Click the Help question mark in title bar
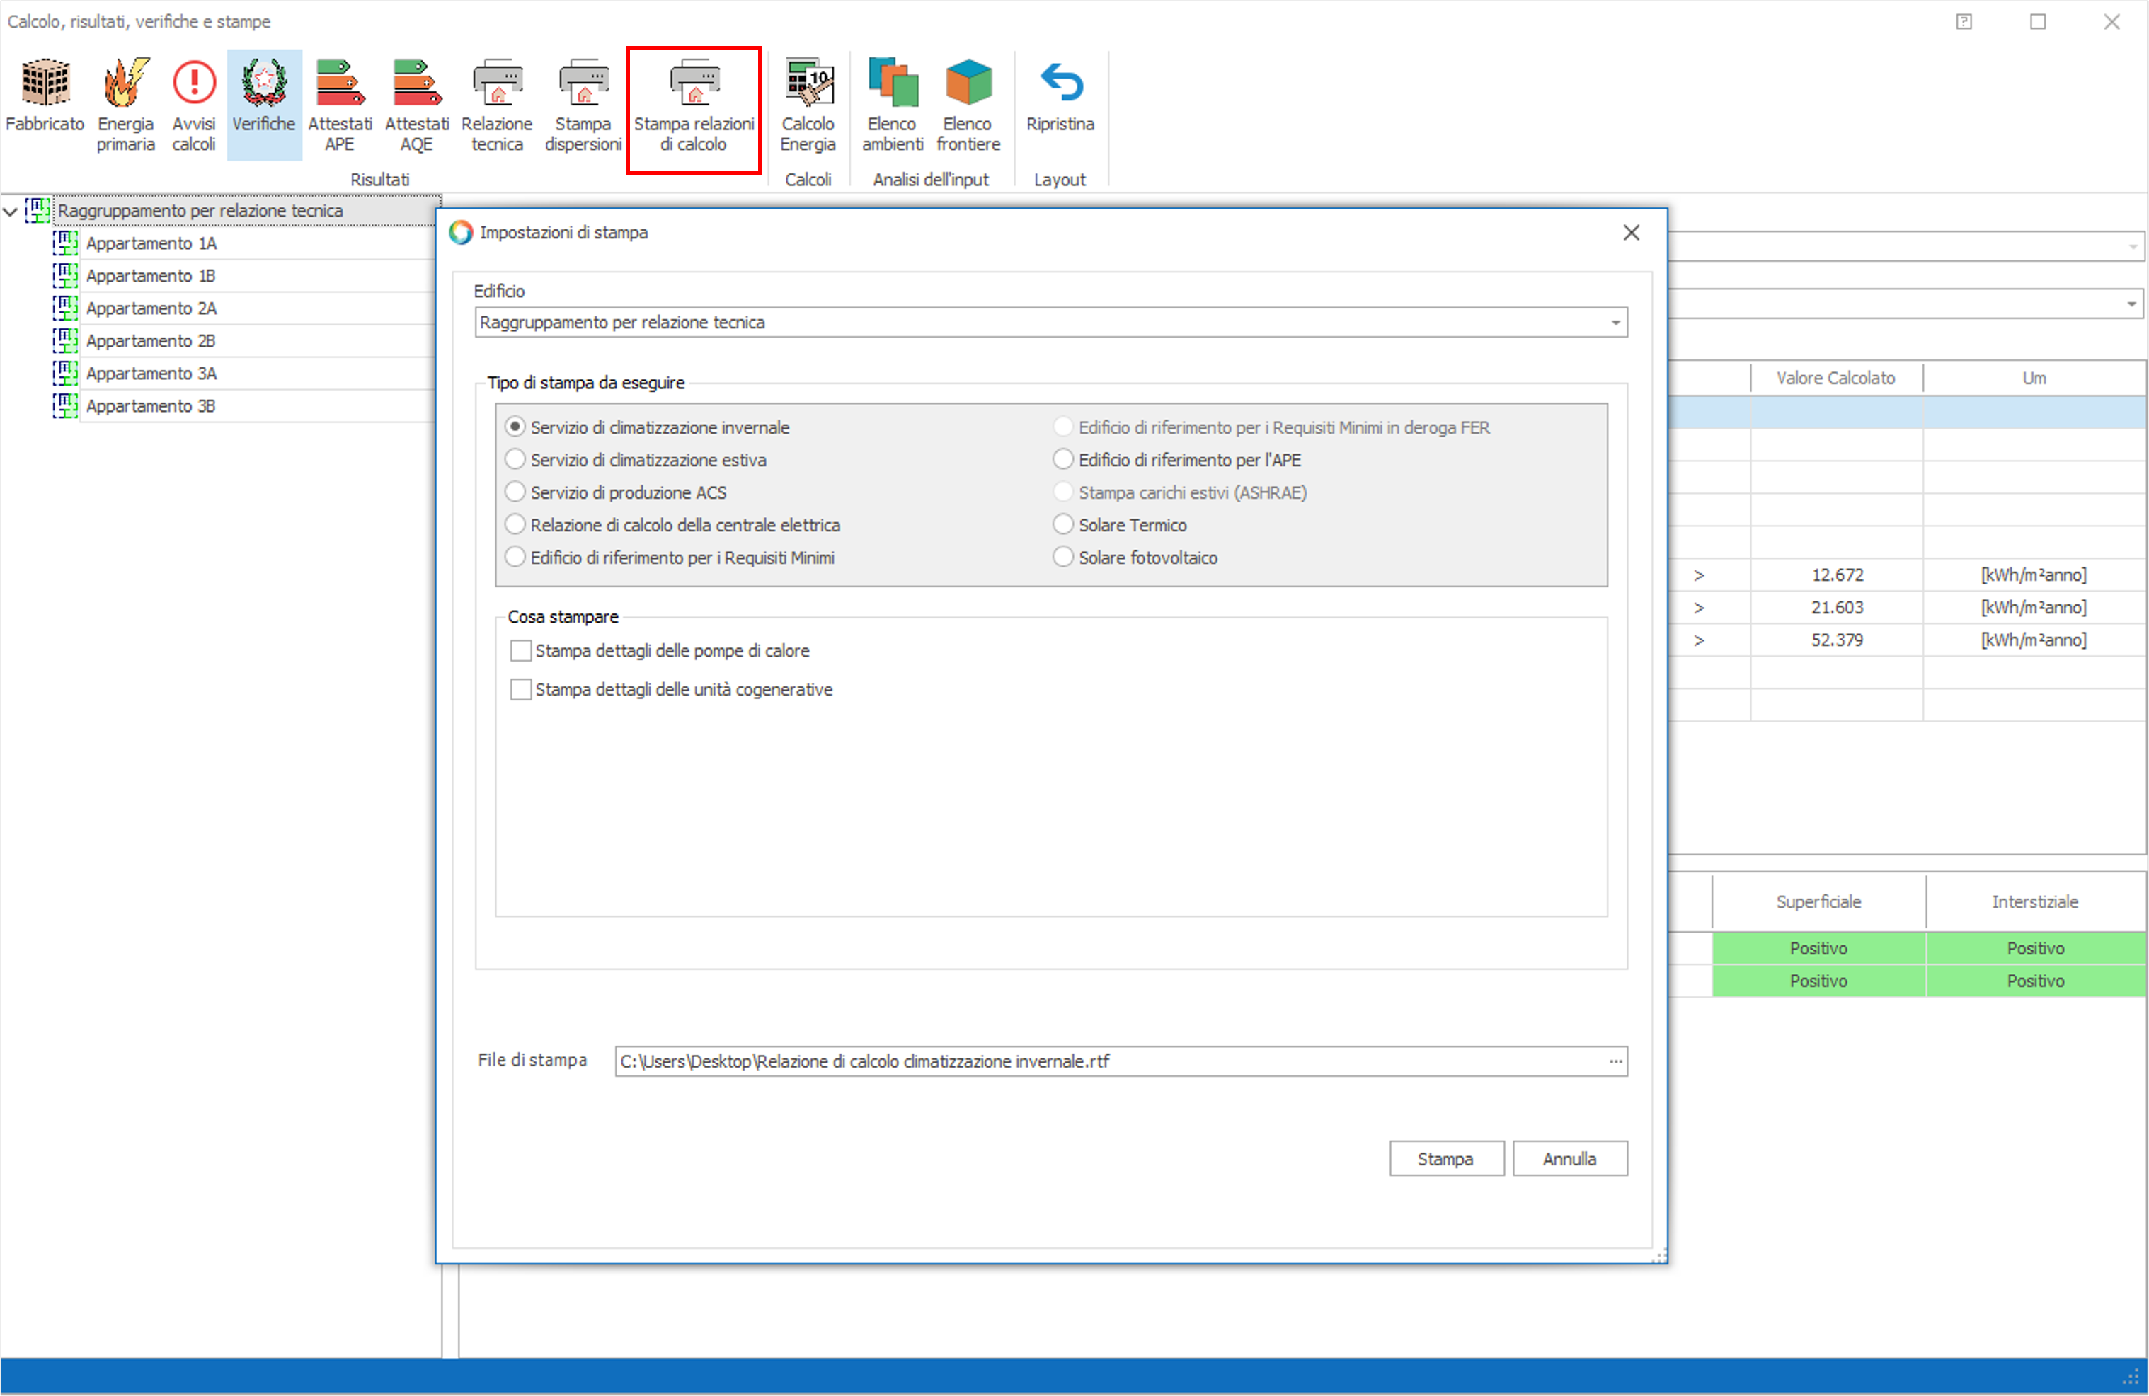This screenshot has width=2149, height=1396. click(x=1964, y=22)
